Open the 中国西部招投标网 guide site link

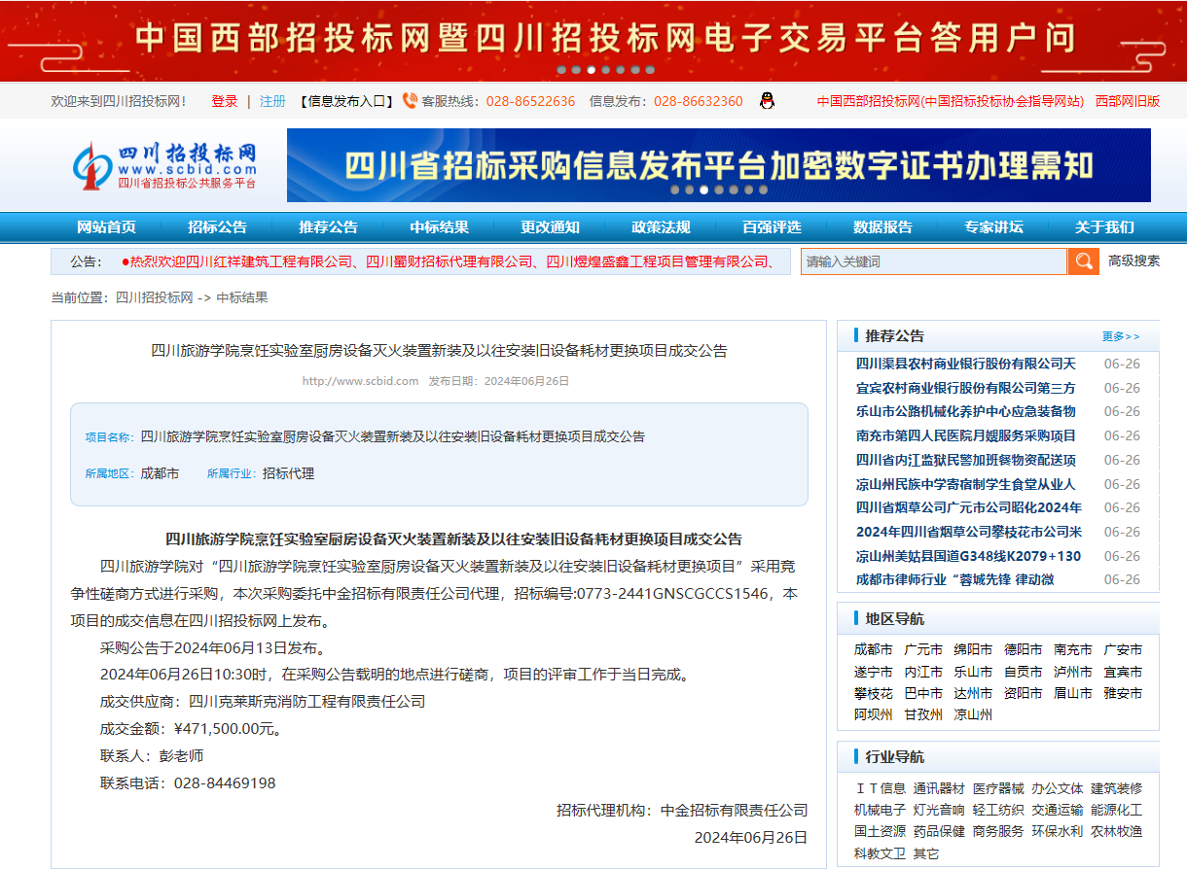click(x=951, y=101)
